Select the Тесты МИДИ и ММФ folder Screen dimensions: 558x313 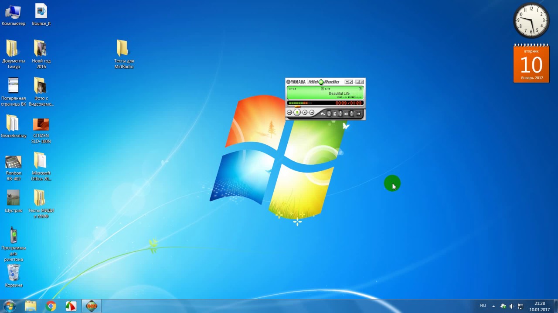click(41, 204)
